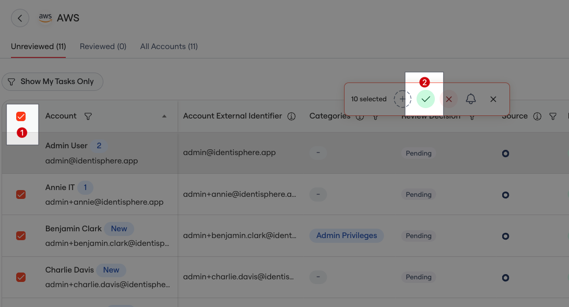
Task: Dismiss the selection bar with the X
Action: point(493,99)
